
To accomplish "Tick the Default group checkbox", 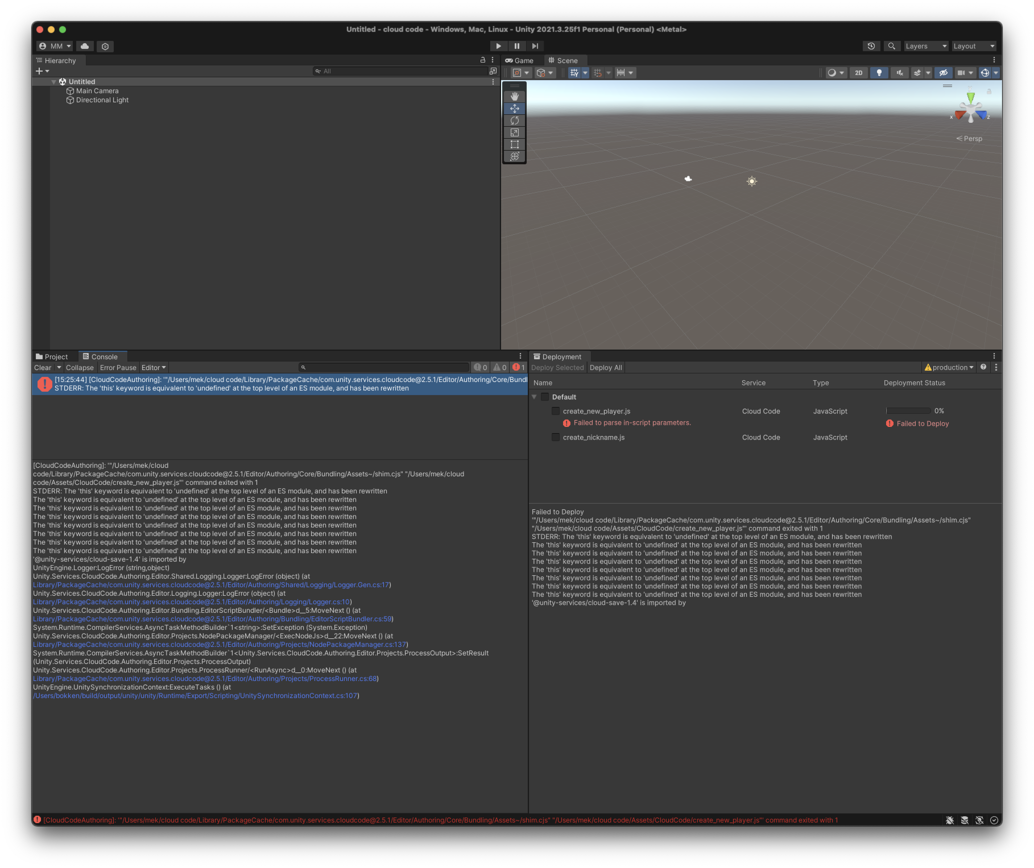I will pos(545,397).
